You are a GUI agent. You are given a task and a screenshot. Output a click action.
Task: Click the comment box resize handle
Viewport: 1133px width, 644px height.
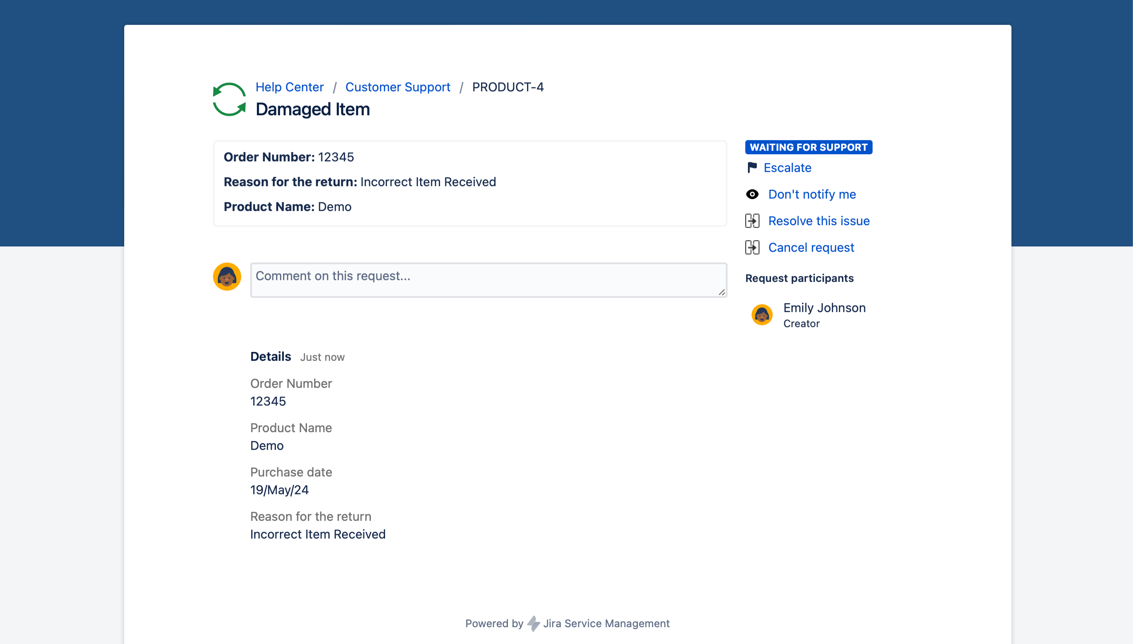pyautogui.click(x=722, y=292)
